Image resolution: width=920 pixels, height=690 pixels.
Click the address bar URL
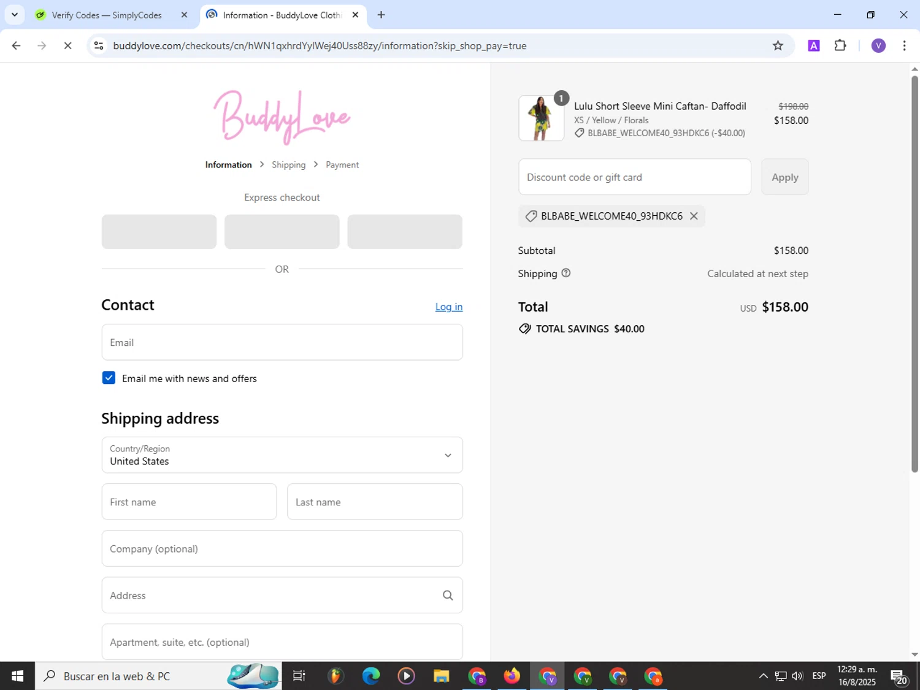coord(320,46)
